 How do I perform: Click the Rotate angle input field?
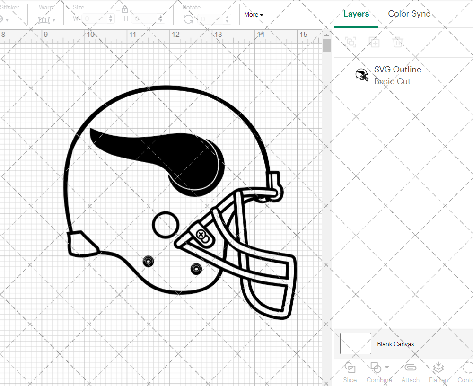208,19
